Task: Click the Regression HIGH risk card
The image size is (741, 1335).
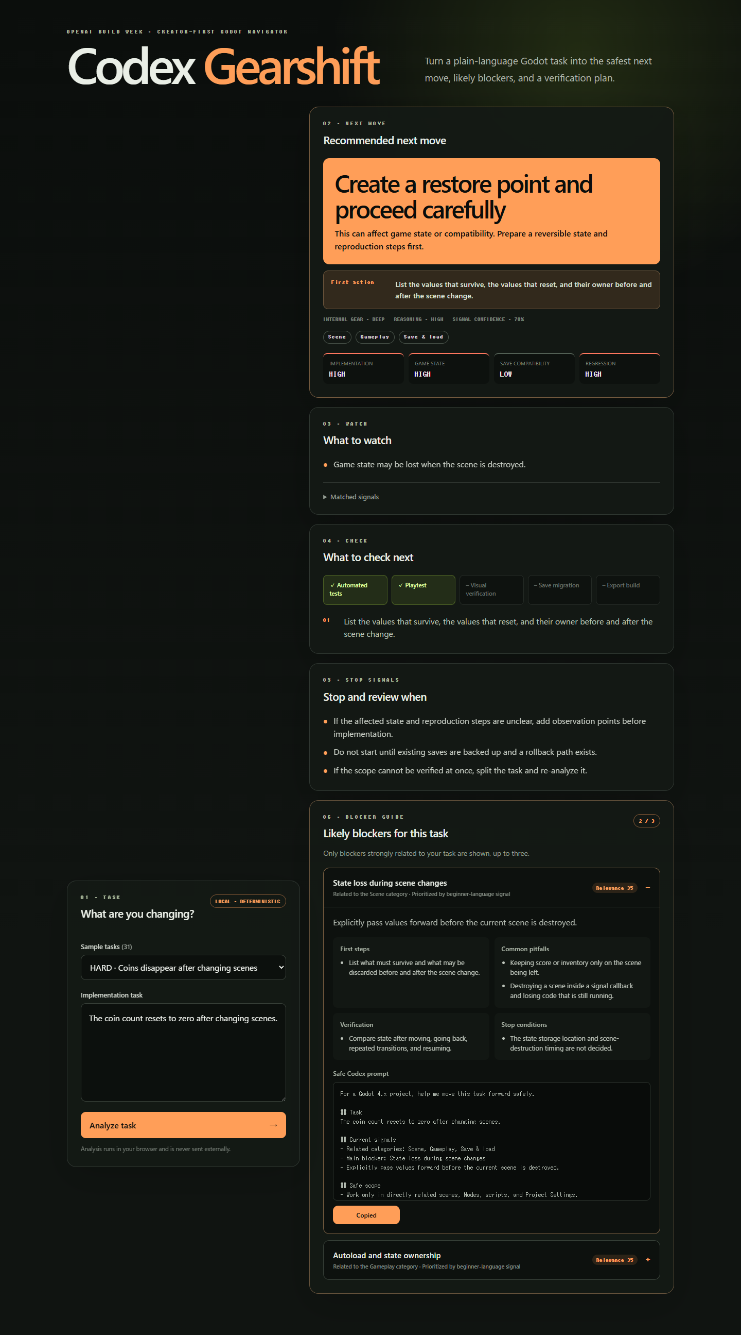Action: 620,368
